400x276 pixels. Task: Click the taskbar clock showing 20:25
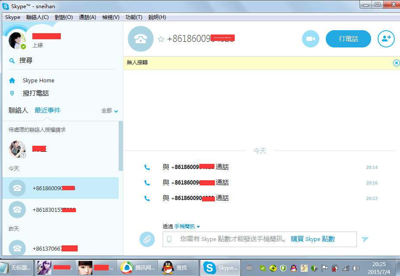pos(379,268)
